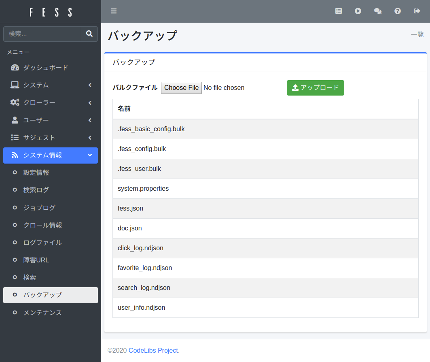Download the .fess_basic_config.bulk file

(151, 129)
